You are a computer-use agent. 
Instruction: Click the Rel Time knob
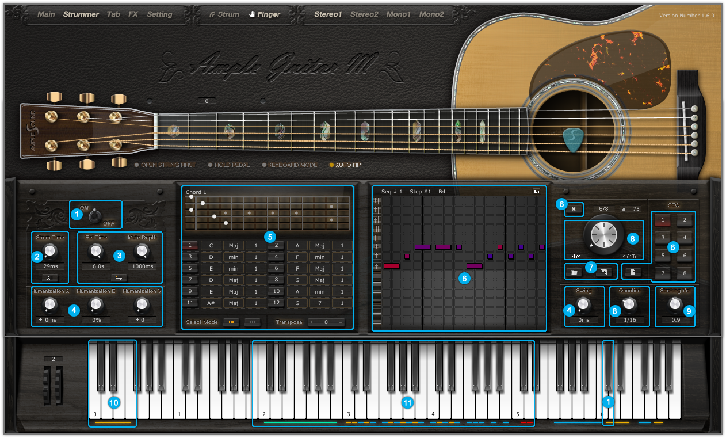pyautogui.click(x=96, y=250)
